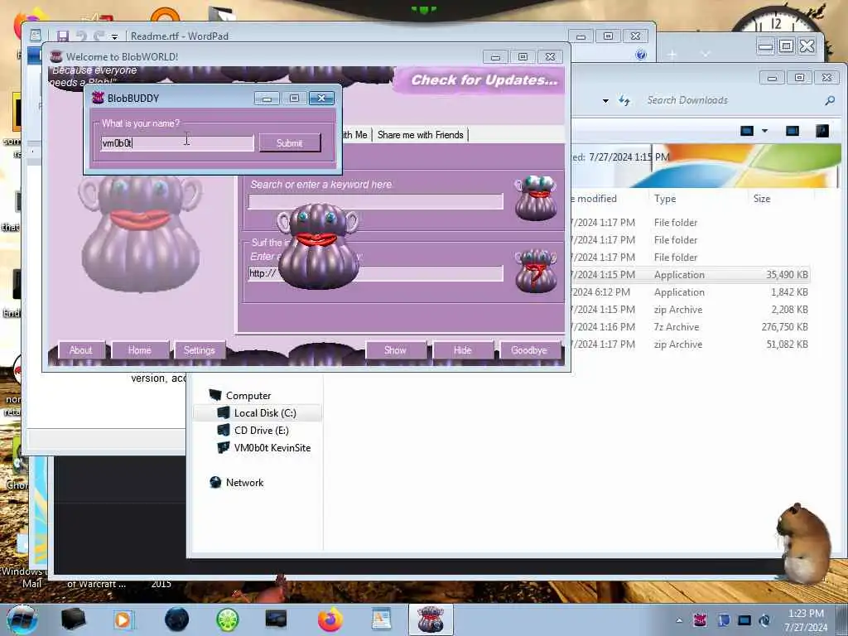Open WordPad quick access toolbar dropdown
Viewport: 848px width, 636px height.
(114, 36)
